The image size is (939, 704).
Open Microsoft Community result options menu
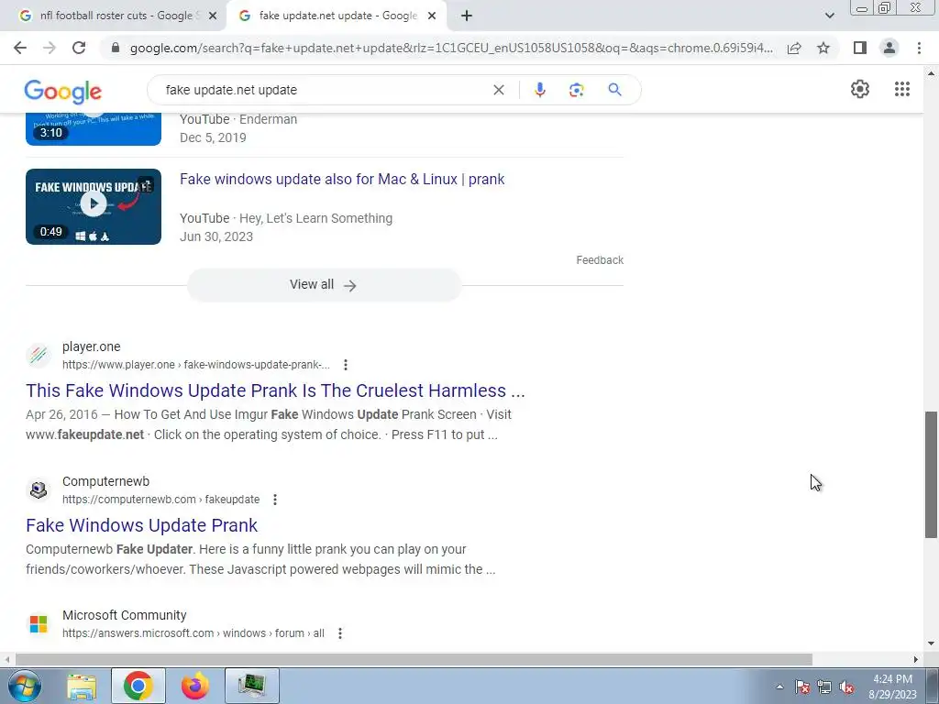(x=340, y=632)
